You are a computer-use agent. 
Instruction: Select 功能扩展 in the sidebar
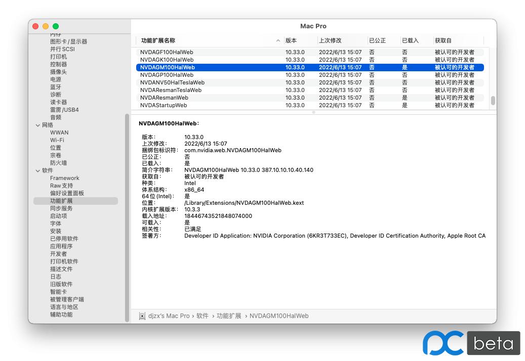coord(61,201)
